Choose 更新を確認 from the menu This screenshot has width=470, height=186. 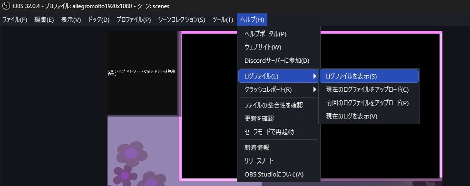click(x=278, y=118)
